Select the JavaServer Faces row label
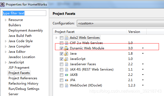This screenshot has height=96, width=164. pos(83,64)
